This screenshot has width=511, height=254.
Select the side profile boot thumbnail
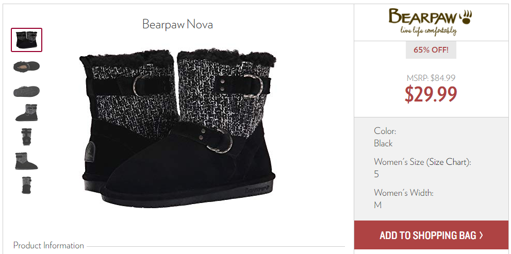(26, 113)
